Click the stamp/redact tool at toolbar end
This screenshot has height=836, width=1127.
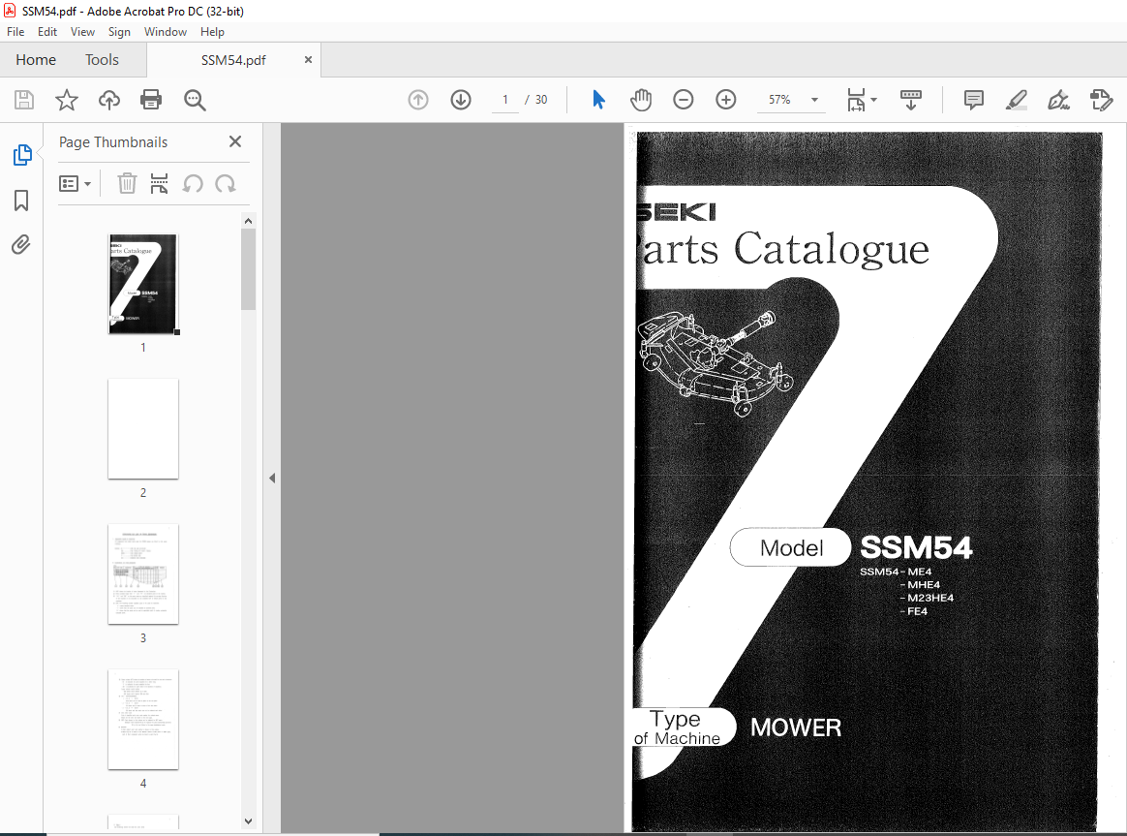pyautogui.click(x=1101, y=100)
